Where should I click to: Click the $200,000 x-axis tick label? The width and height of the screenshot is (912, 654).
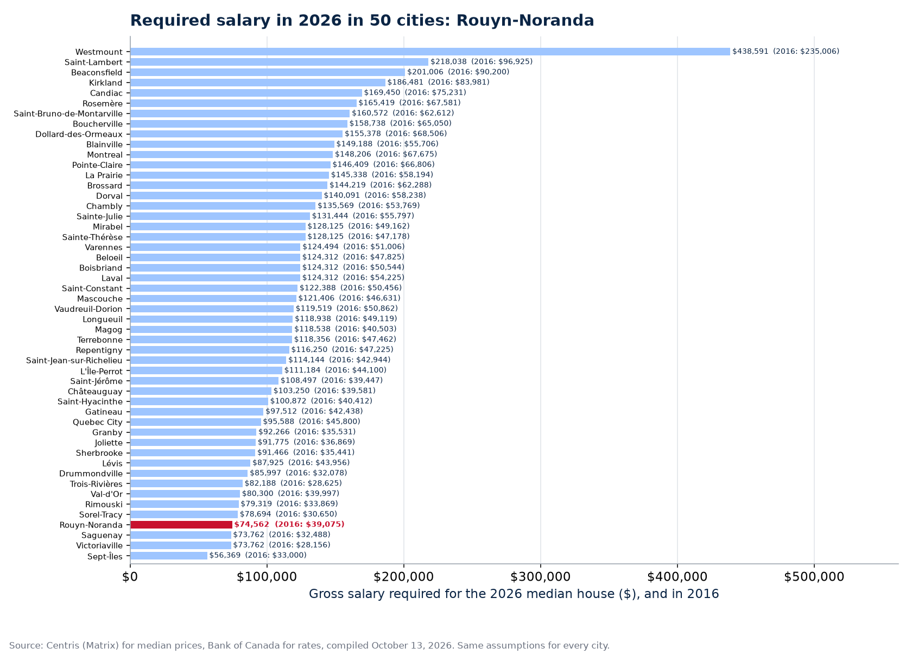pos(404,577)
